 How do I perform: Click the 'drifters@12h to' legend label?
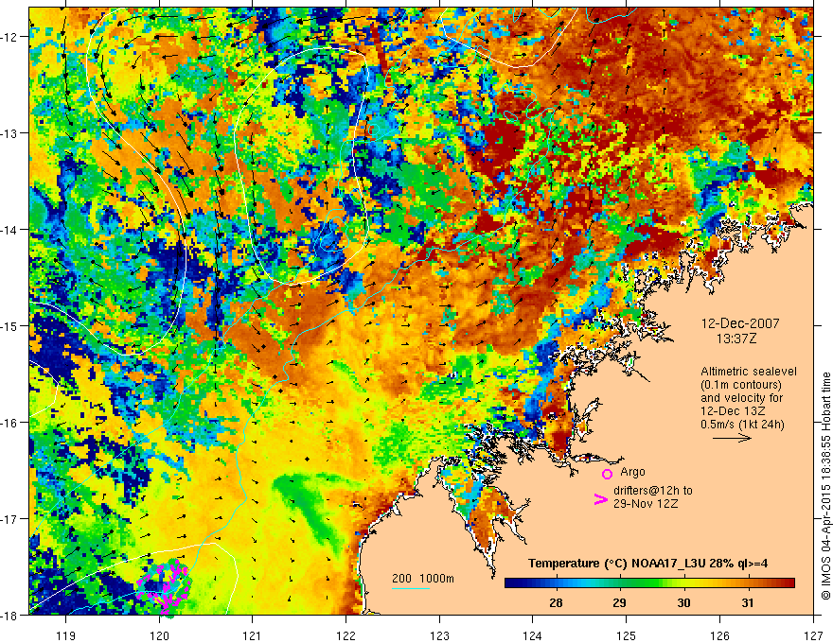[653, 491]
